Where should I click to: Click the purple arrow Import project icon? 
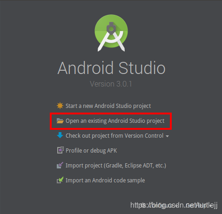(x=60, y=165)
